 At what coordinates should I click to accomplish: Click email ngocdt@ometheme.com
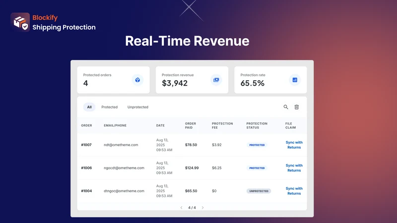[124, 168]
